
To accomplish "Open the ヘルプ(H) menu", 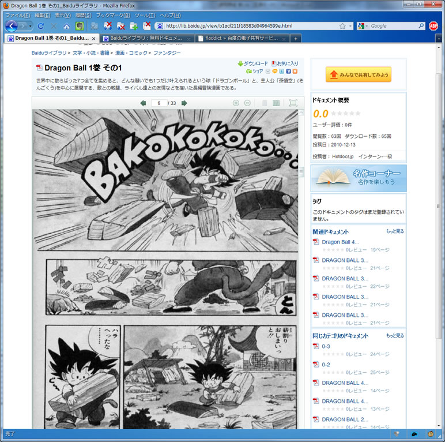I will tap(170, 16).
